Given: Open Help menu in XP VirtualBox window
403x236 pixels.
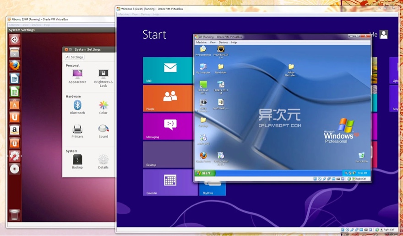Looking at the screenshot, I should click(234, 42).
